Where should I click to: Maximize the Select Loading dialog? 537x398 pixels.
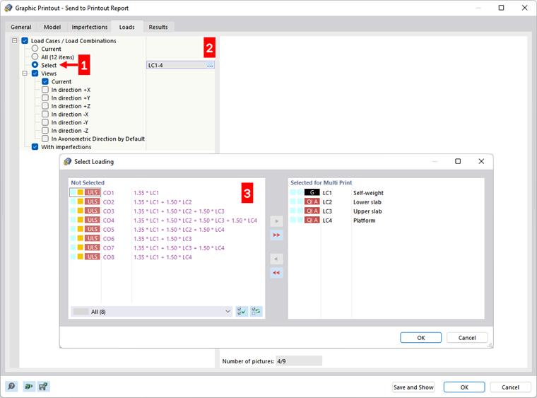coord(458,161)
